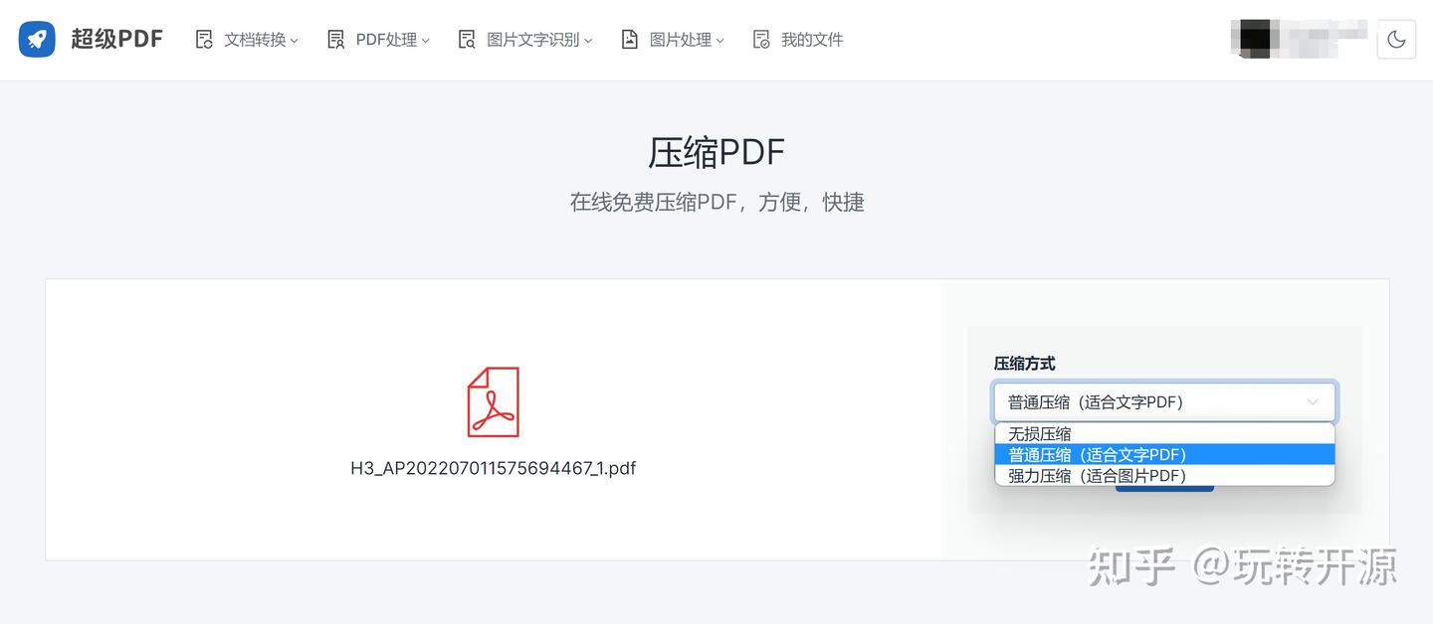Click the 我的文件 navigation link

click(x=809, y=39)
